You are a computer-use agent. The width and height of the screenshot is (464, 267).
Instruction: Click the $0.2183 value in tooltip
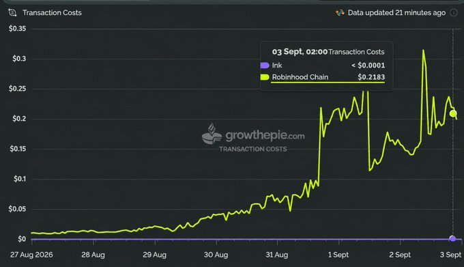coord(371,77)
